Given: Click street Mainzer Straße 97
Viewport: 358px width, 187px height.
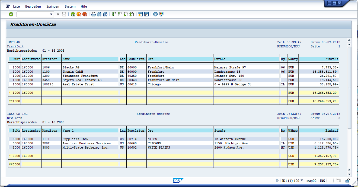Looking at the screenshot, I should 229,67.
